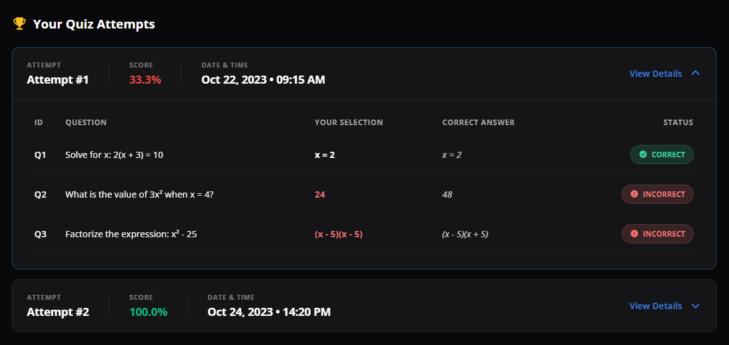
Task: Click the trophy icon beside Your Quiz Attempts
Action: (19, 24)
